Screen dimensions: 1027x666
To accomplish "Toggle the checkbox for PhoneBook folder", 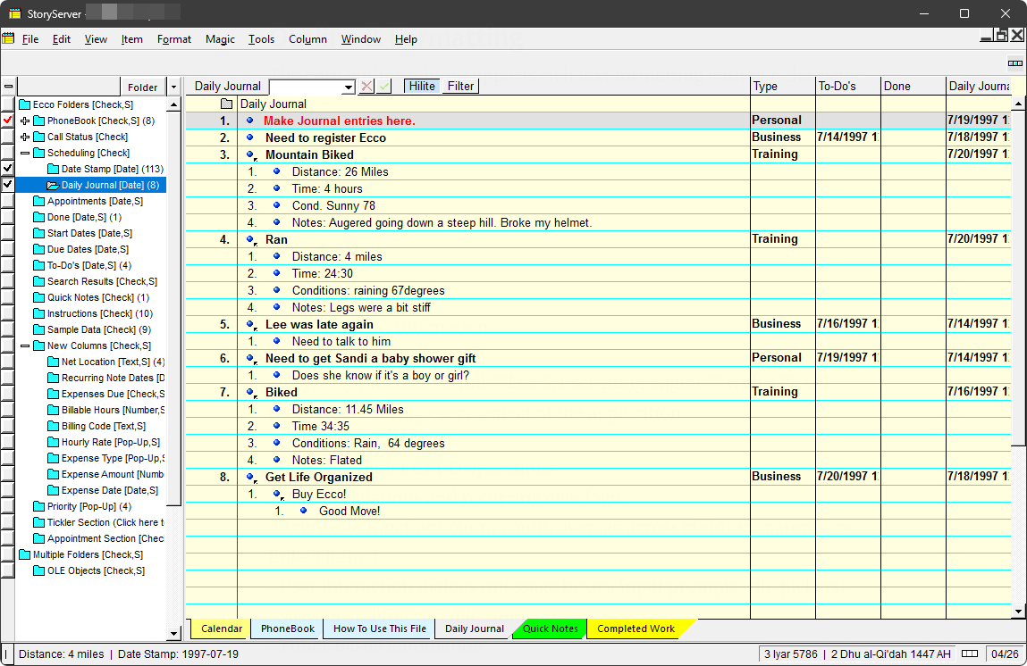I will click(x=8, y=121).
